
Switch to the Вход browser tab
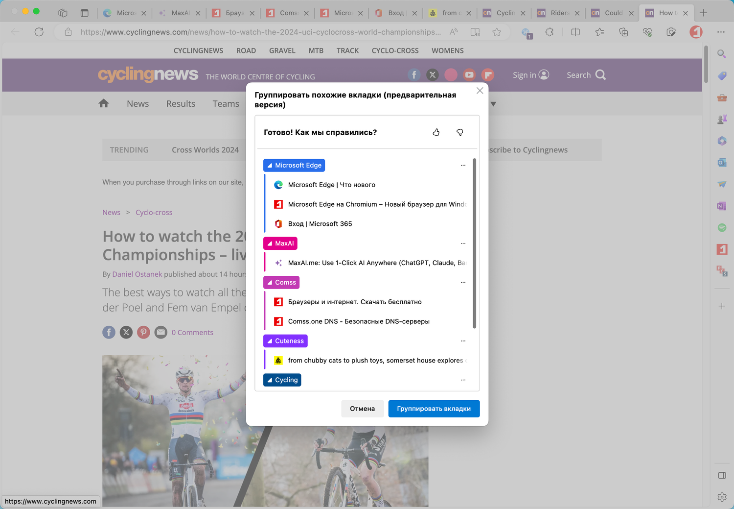tap(395, 13)
